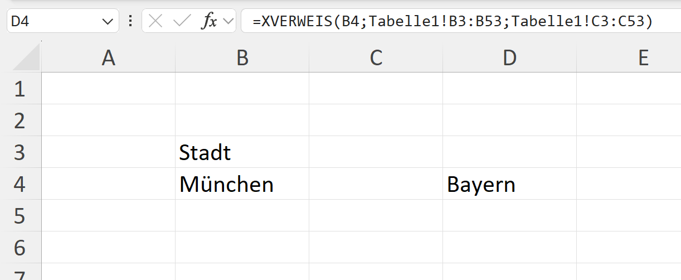
Task: Select column C header
Action: click(376, 57)
